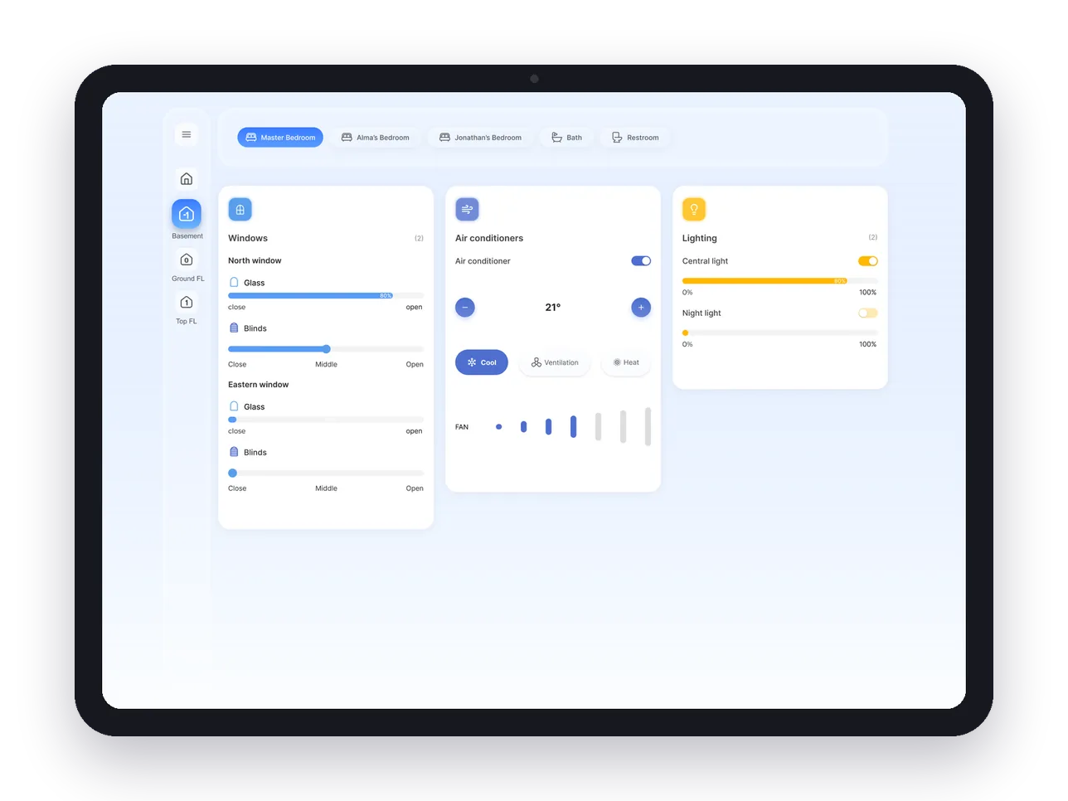1068x801 pixels.
Task: Open the hamburger menu icon
Action: coord(187,134)
